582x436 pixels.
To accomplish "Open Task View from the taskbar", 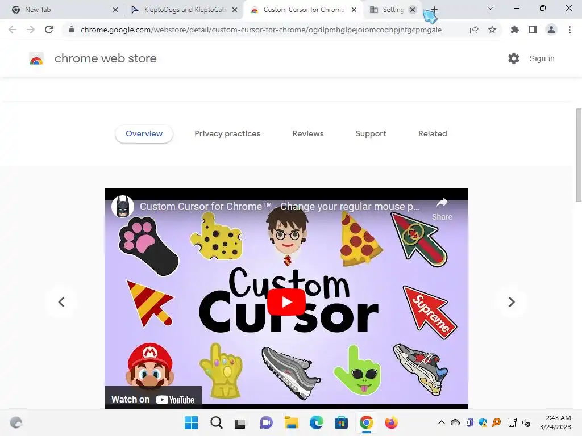I will pyautogui.click(x=241, y=422).
